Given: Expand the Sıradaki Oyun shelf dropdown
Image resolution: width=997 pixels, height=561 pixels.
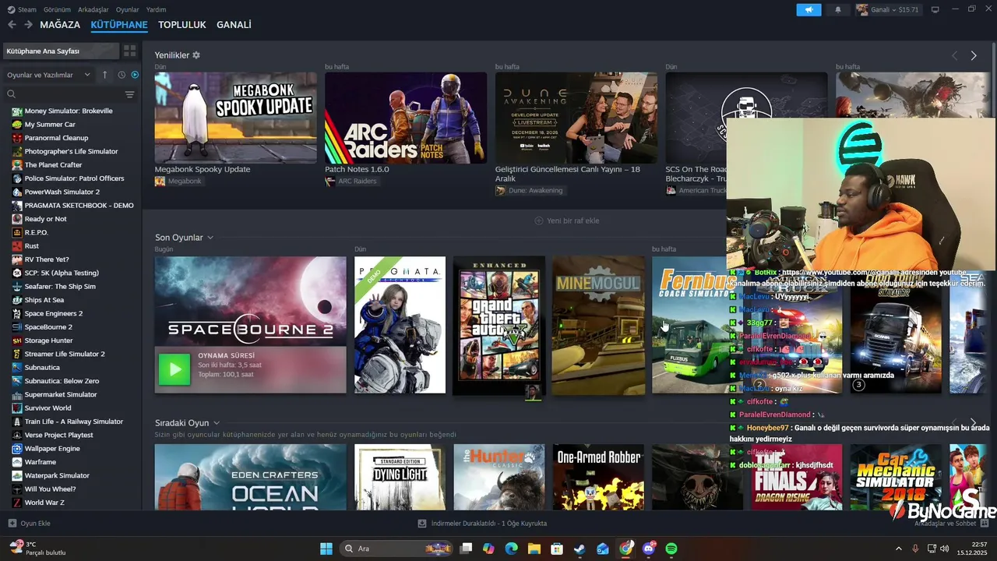Looking at the screenshot, I should pos(217,423).
